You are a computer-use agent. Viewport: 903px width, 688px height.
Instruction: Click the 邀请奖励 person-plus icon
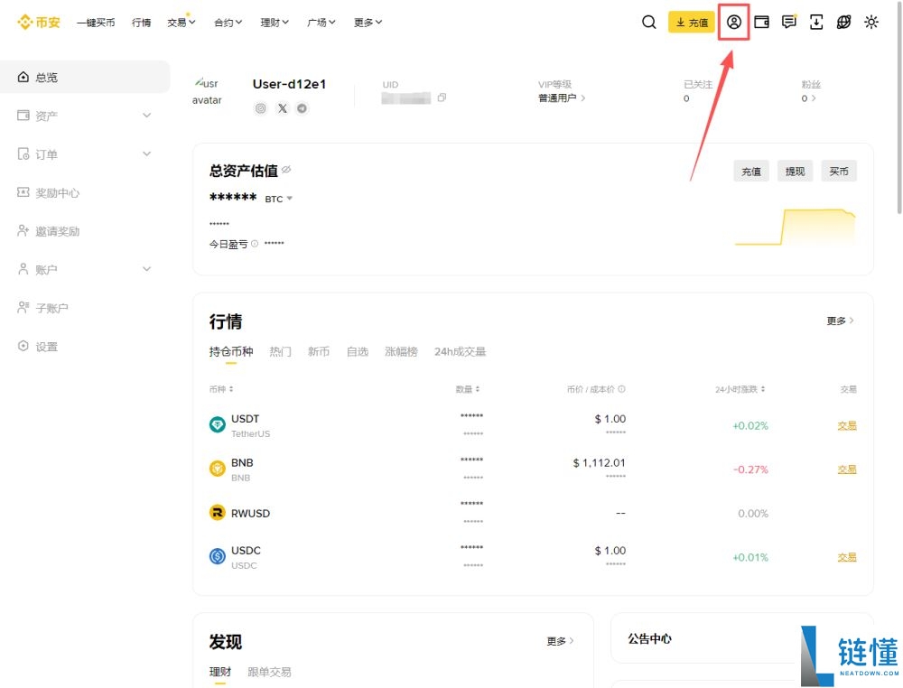point(23,231)
